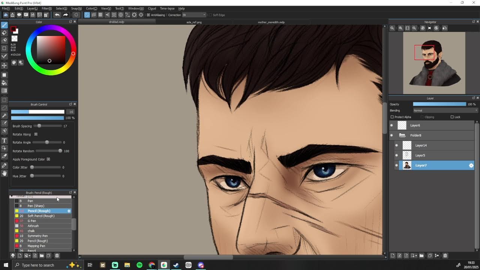Toggle the AntiAliasing checkbox
This screenshot has width=480, height=270.
click(x=148, y=15)
